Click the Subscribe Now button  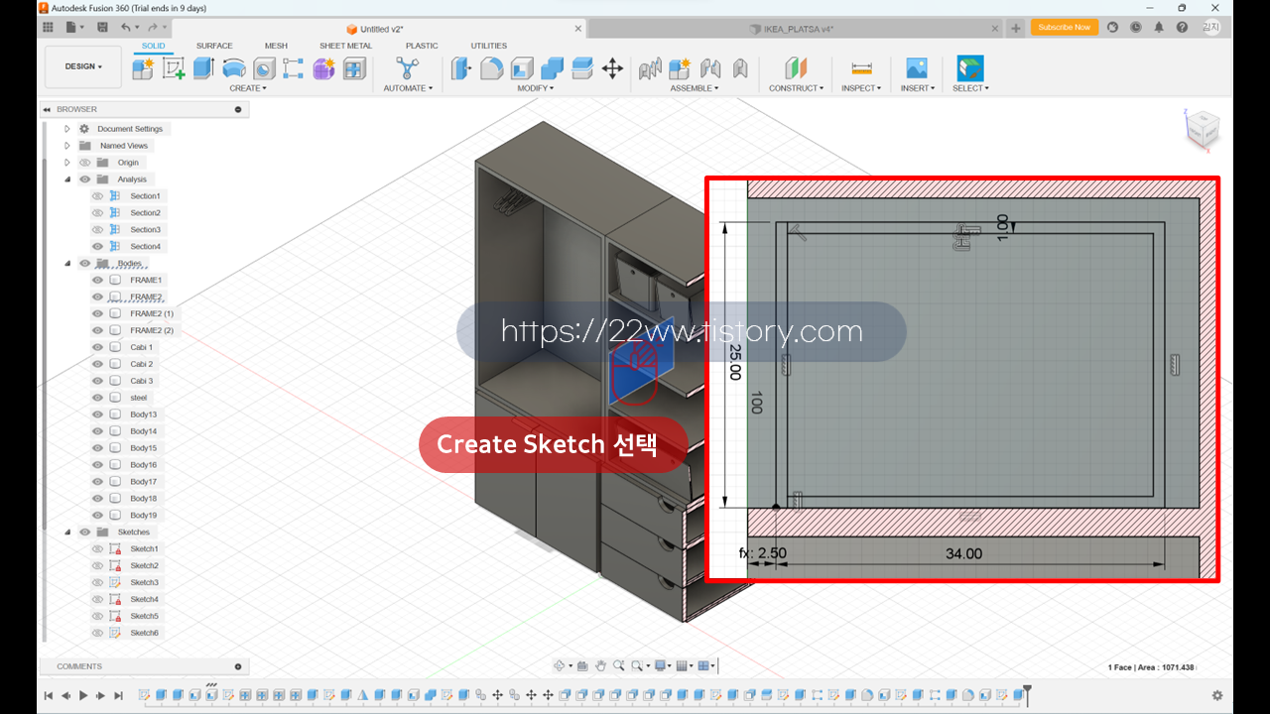point(1065,28)
